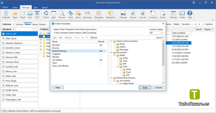Click Delete in the background toolbar
Screen dimensions: 216x113
(176, 24)
